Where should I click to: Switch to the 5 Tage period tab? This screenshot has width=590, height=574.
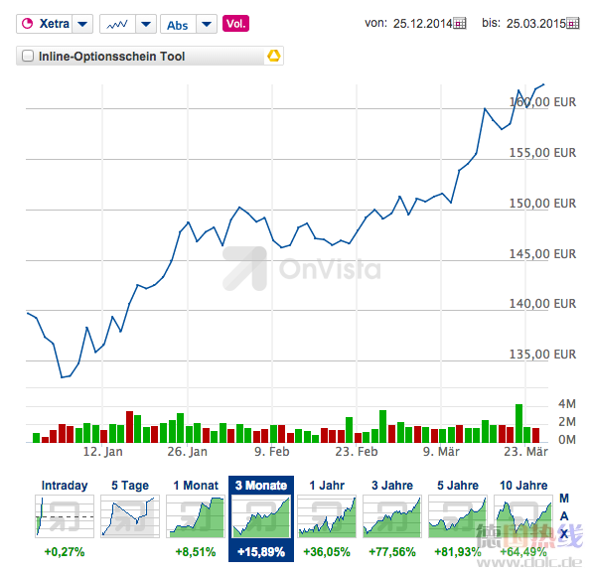click(x=130, y=486)
